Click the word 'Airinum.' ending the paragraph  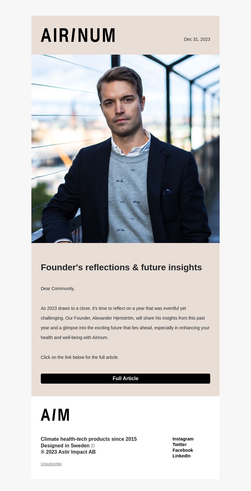click(x=100, y=337)
